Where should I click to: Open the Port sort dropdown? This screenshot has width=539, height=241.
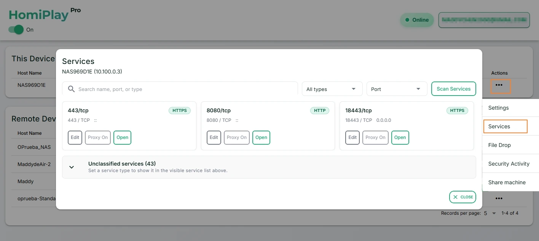pos(397,89)
